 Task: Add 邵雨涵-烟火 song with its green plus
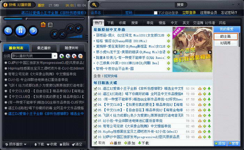168,35
